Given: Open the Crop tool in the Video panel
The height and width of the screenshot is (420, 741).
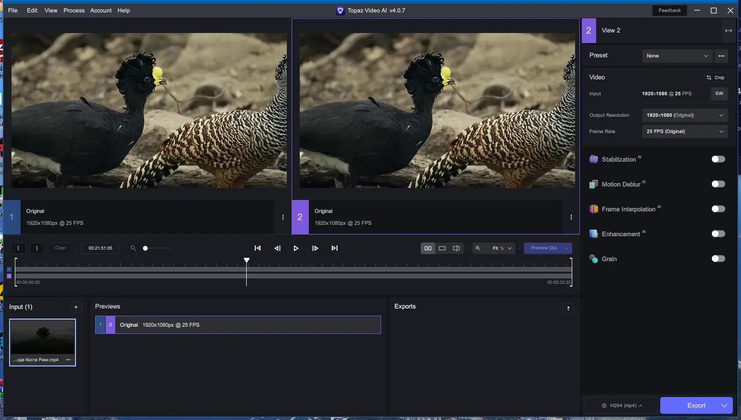Looking at the screenshot, I should pyautogui.click(x=716, y=77).
